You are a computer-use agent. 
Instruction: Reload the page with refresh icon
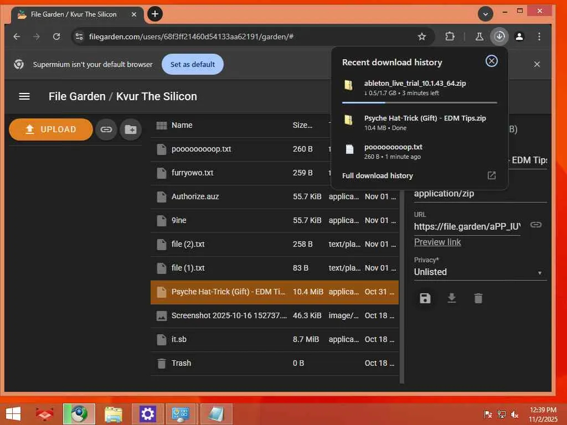click(x=56, y=37)
